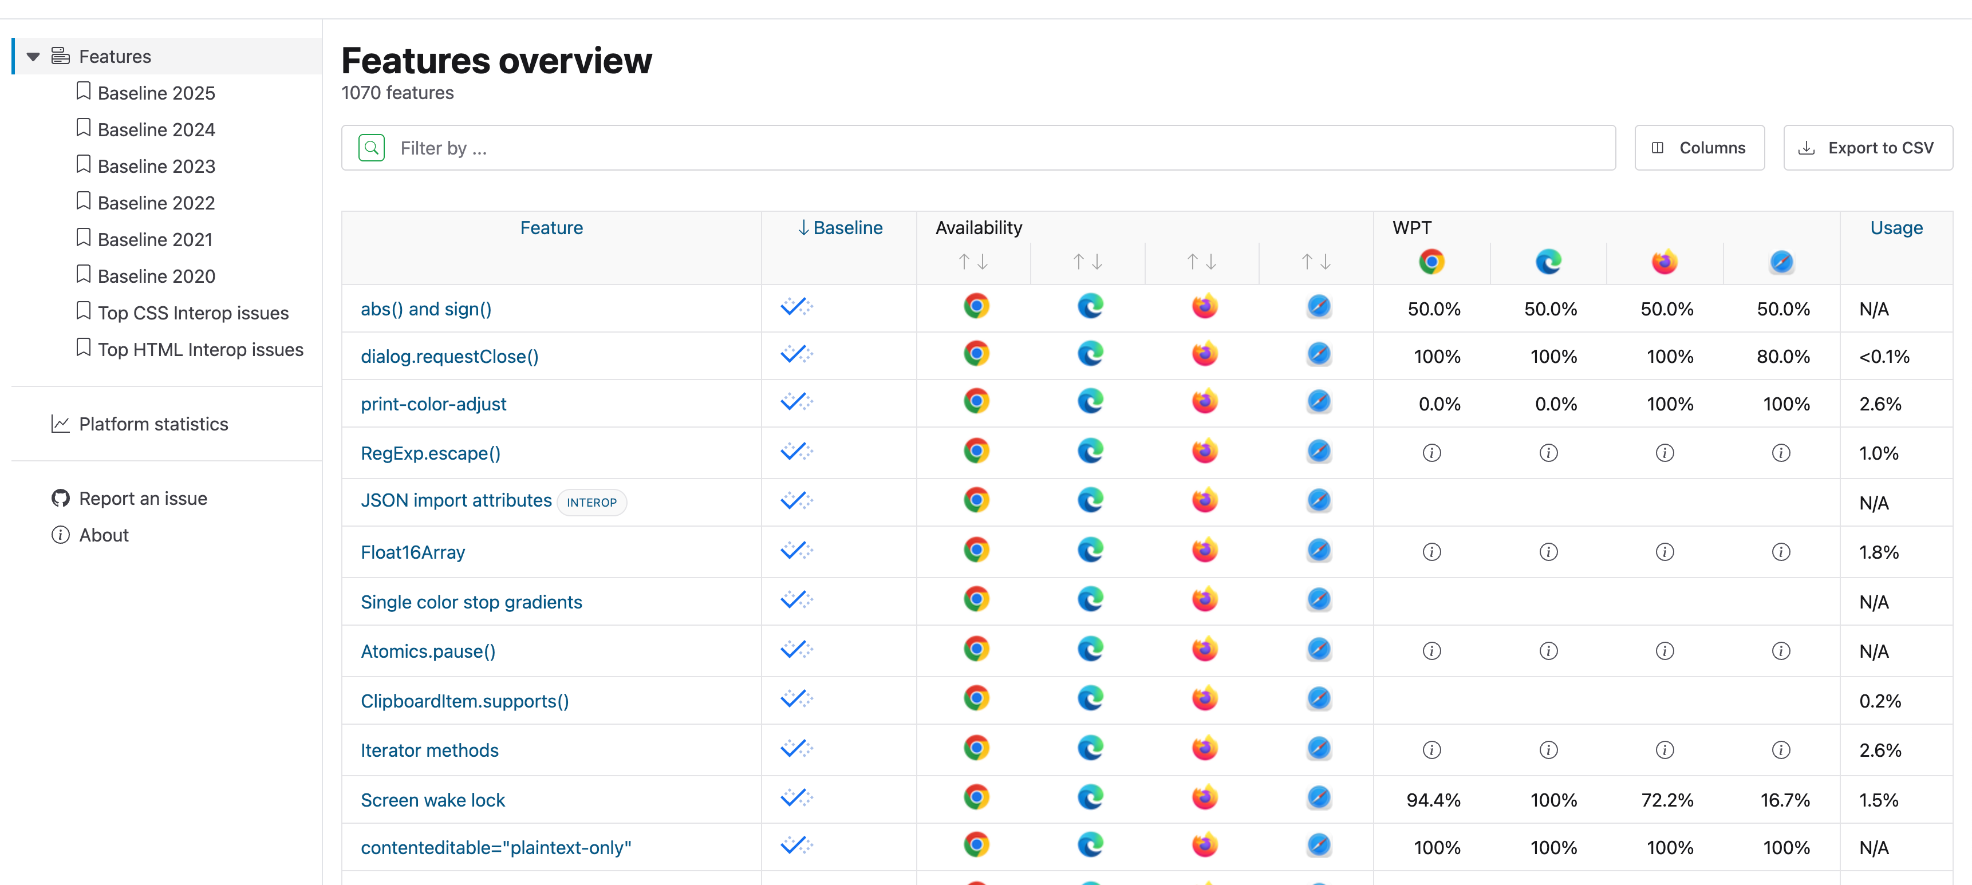The height and width of the screenshot is (885, 1972).
Task: Click the 1.8% usage value for Float16Array
Action: point(1879,552)
